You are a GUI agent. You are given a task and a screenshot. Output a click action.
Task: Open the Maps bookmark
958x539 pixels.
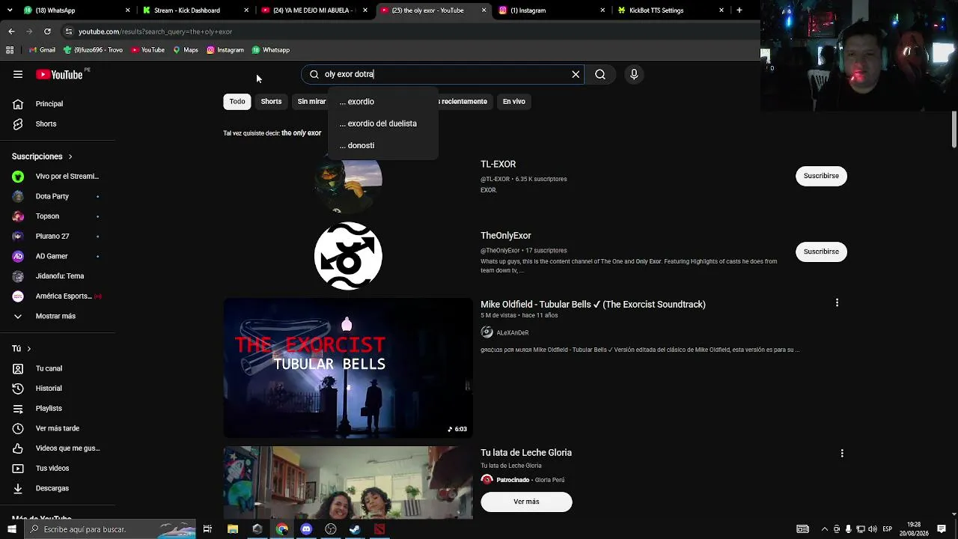click(185, 50)
